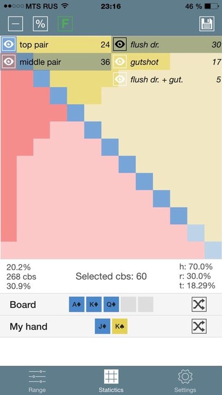Viewport: 222px width, 395px height.
Task: Select the A♦ board card
Action: (x=77, y=304)
